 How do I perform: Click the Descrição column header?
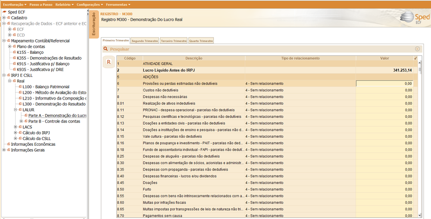[194, 58]
